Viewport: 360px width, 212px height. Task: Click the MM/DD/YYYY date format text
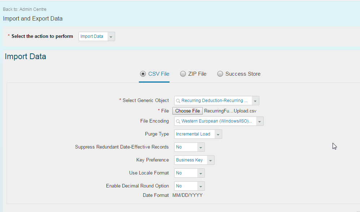pyautogui.click(x=187, y=195)
